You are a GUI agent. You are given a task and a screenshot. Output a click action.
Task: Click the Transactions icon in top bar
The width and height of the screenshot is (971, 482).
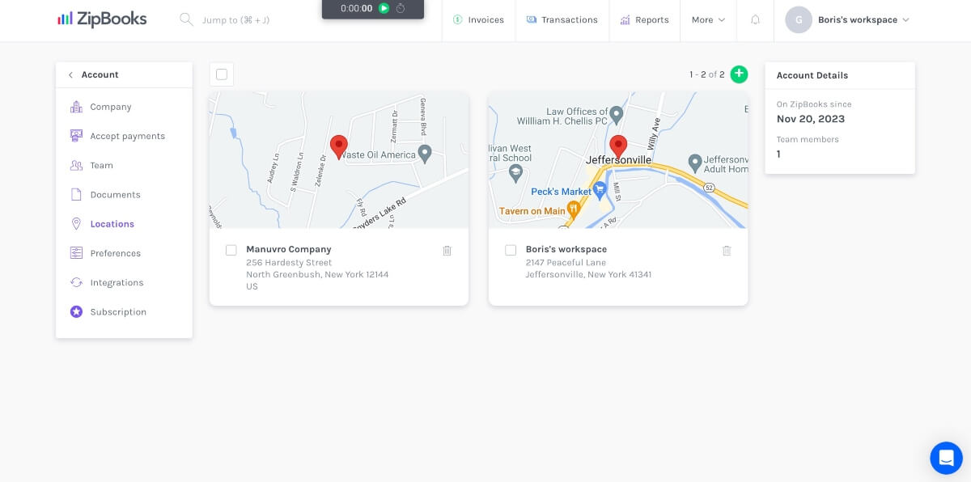[x=532, y=19]
